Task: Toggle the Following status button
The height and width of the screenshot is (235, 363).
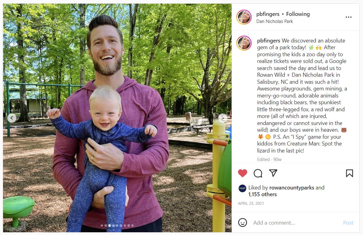Action: 298,14
